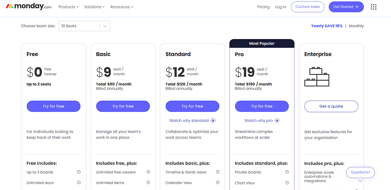Expand the Resources menu
The height and width of the screenshot is (190, 391).
[122, 7]
